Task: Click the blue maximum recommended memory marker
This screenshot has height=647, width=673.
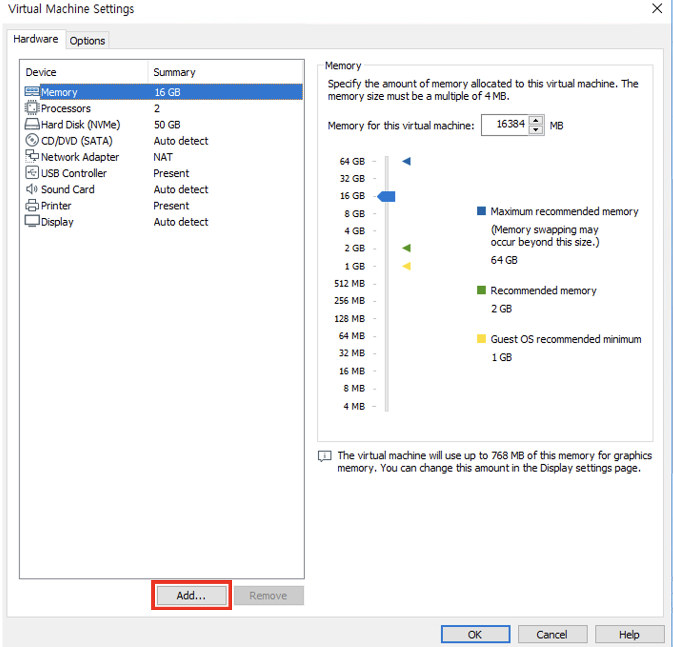Action: [x=406, y=161]
